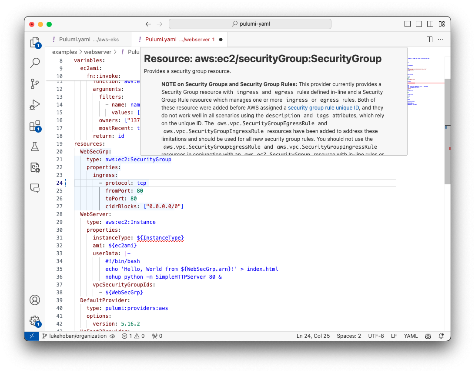Open the editor More Actions ellipsis

point(441,40)
